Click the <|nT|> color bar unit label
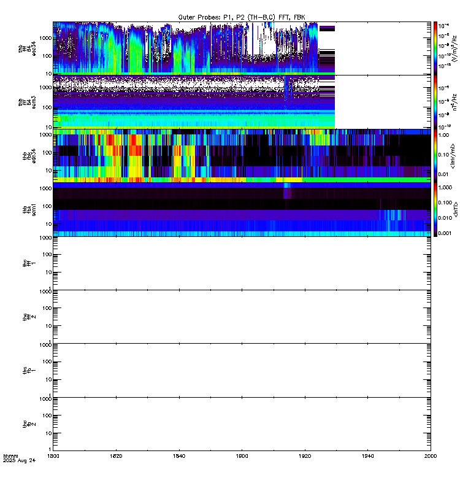The height and width of the screenshot is (491, 460). click(456, 209)
